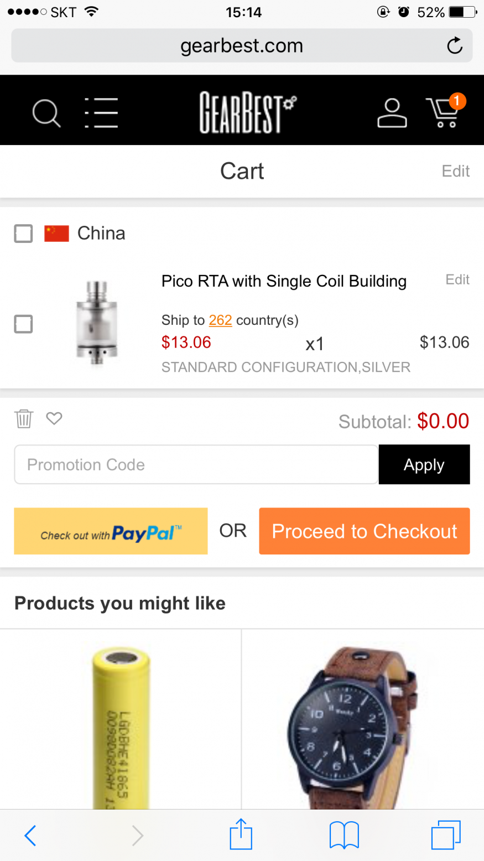The height and width of the screenshot is (861, 484).
Task: Open the shopping cart icon
Action: pos(443,112)
